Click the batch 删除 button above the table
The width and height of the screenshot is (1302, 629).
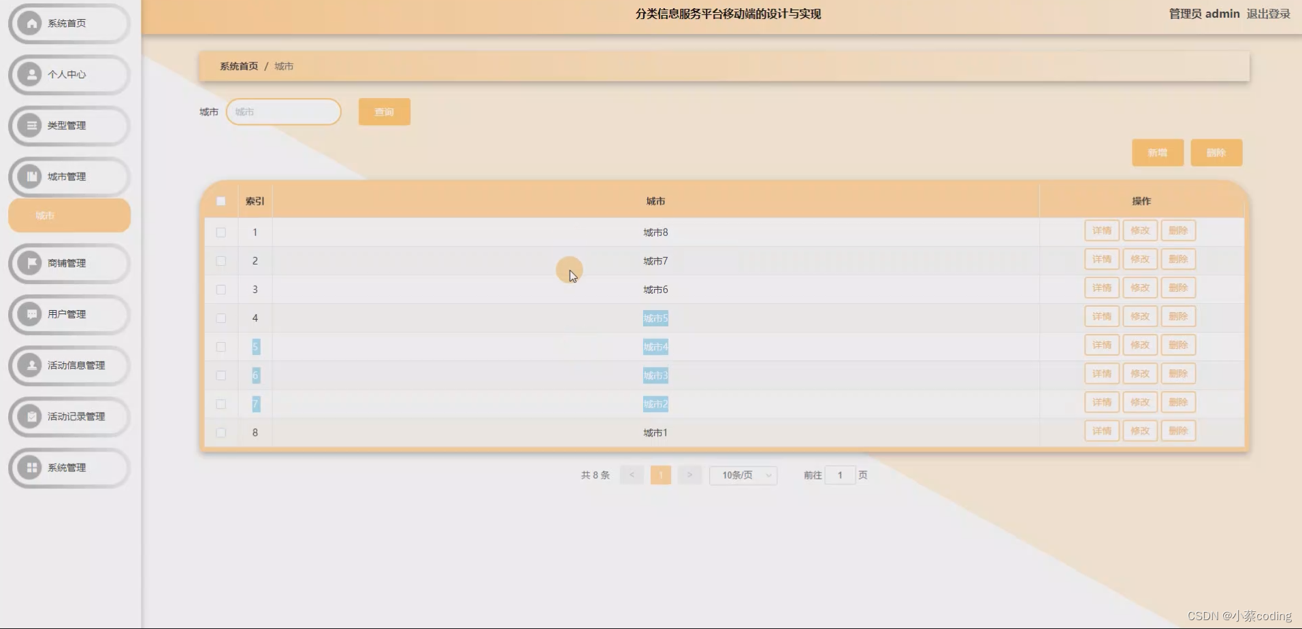pyautogui.click(x=1216, y=152)
